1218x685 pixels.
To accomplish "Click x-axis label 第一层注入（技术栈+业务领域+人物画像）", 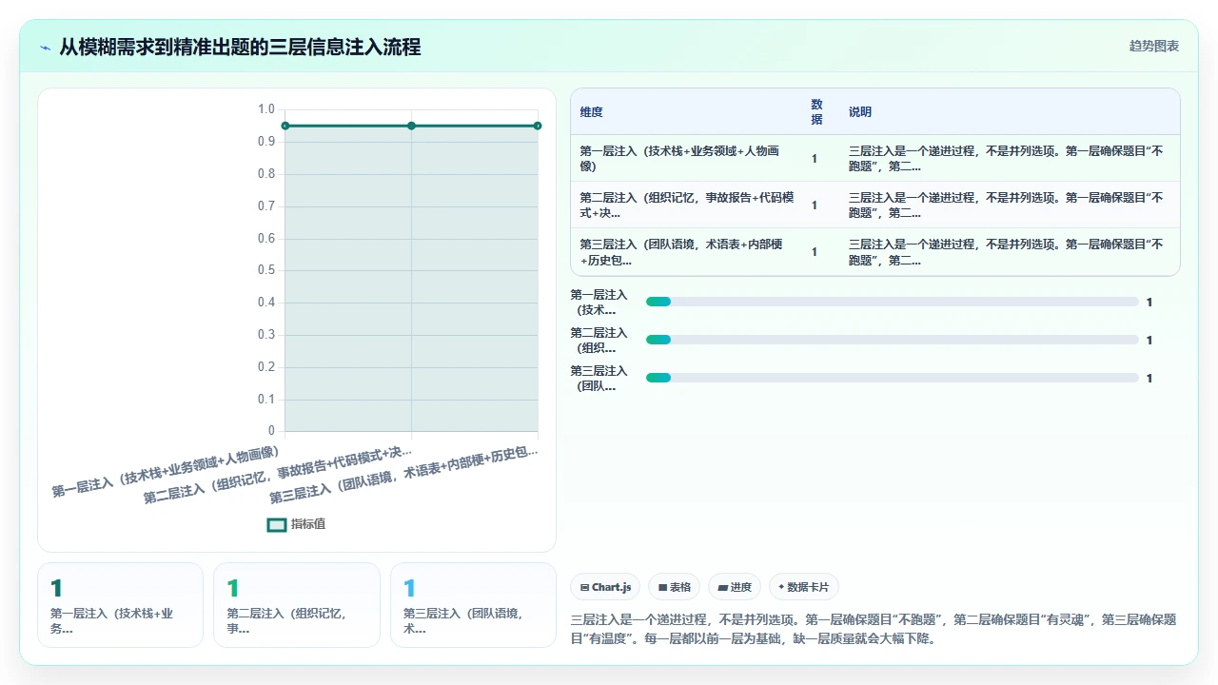I will click(x=167, y=470).
